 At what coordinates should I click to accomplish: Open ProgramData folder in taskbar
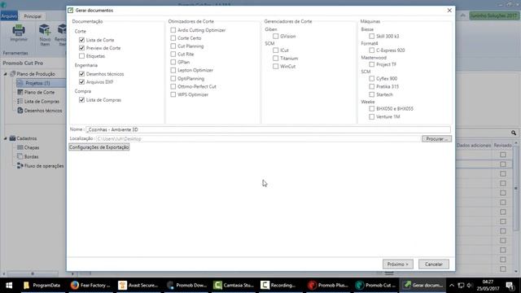pyautogui.click(x=42, y=285)
